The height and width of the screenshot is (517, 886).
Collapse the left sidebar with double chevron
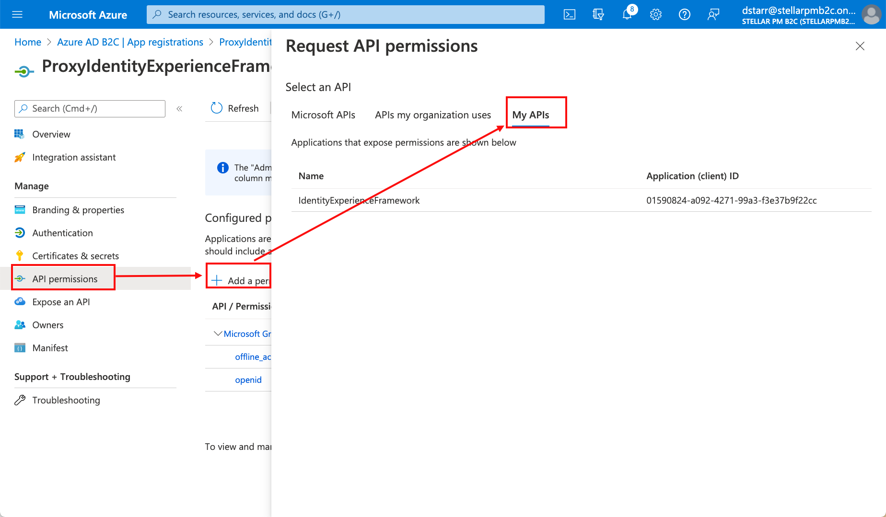click(x=179, y=109)
